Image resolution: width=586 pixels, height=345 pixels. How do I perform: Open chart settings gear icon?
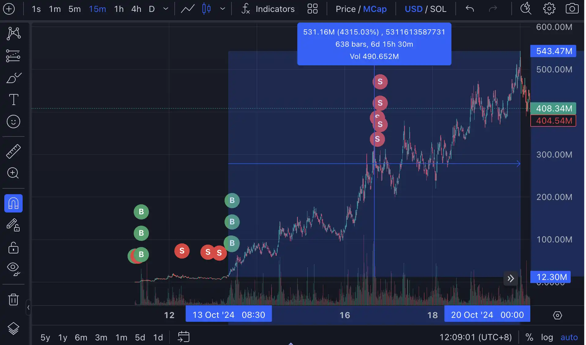tap(549, 9)
